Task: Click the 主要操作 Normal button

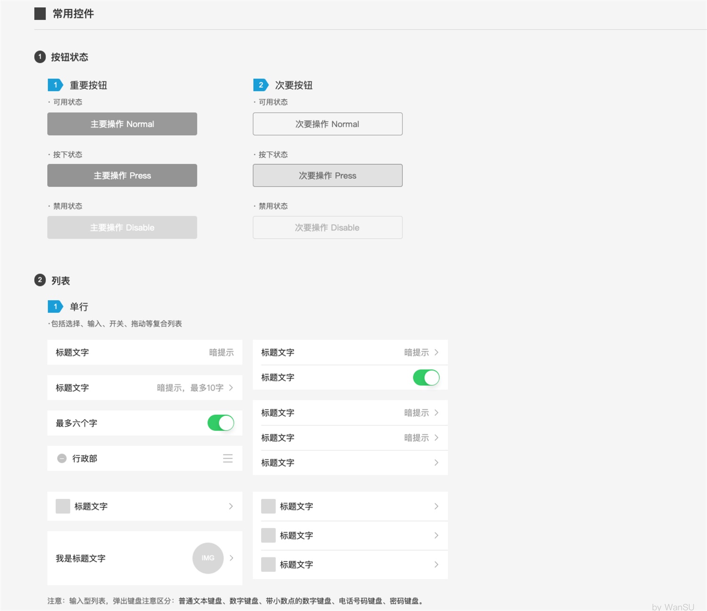Action: 122,124
